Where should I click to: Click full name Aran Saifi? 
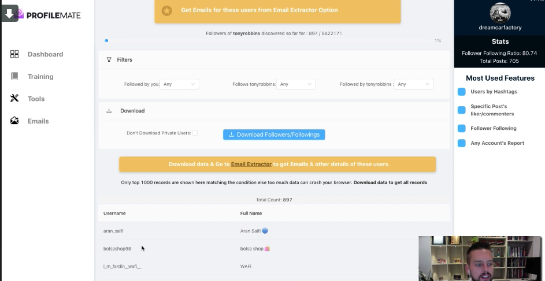(x=254, y=231)
